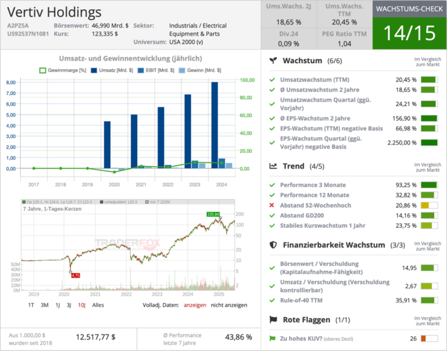The image size is (447, 351).
Task: Select the 3M chart timeframe
Action: [x=45, y=305]
